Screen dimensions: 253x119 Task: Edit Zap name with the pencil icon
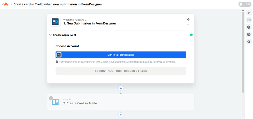pyautogui.click(x=11, y=4)
